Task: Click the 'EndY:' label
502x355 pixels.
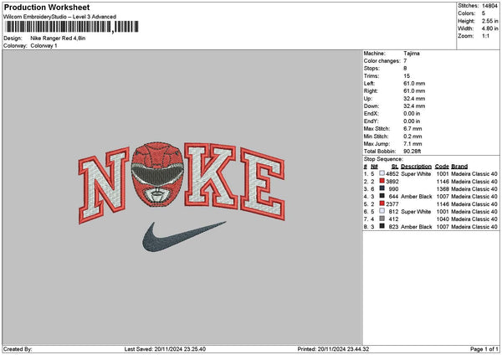Action: pyautogui.click(x=371, y=121)
